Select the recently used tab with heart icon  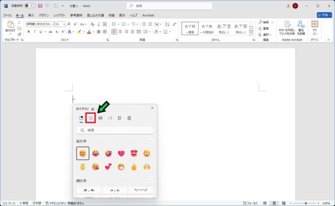[x=81, y=118]
